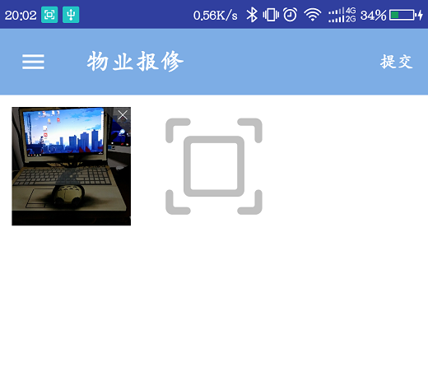Click the 34% battery percentage text
The image size is (428, 390).
[x=374, y=16]
